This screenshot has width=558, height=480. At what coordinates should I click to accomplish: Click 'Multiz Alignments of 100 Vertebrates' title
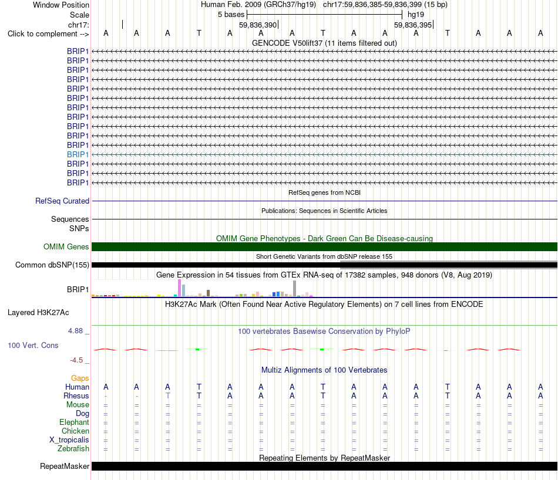pyautogui.click(x=324, y=370)
